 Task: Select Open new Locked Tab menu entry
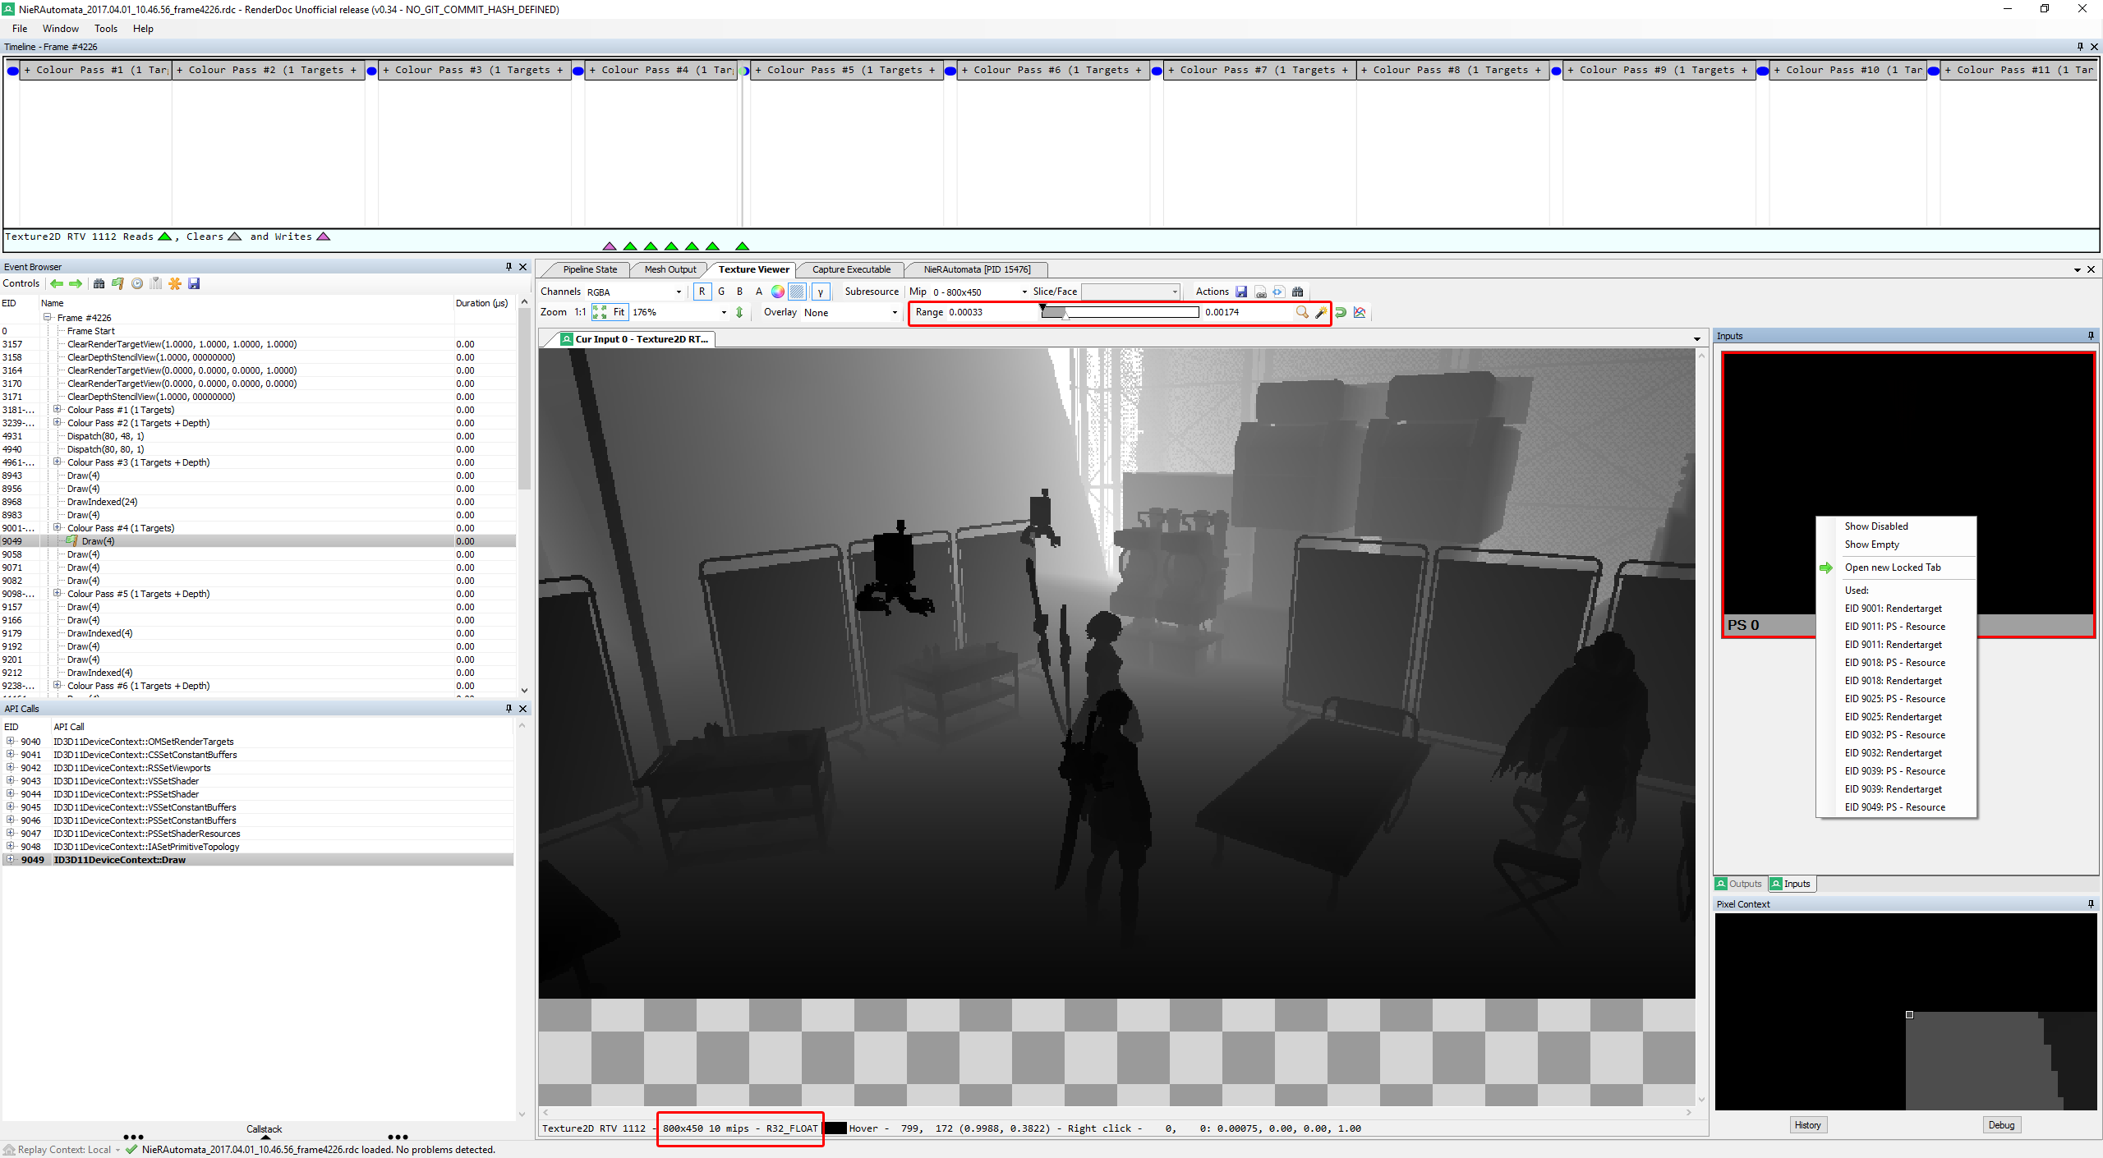coord(1892,568)
